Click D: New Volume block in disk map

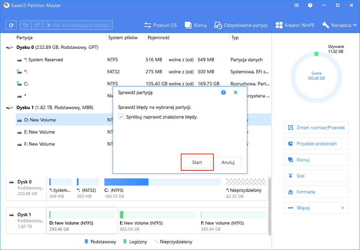point(82,221)
